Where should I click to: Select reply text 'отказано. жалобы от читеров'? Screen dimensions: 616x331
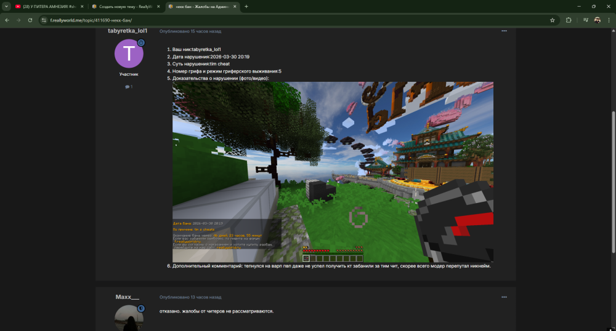click(195, 311)
